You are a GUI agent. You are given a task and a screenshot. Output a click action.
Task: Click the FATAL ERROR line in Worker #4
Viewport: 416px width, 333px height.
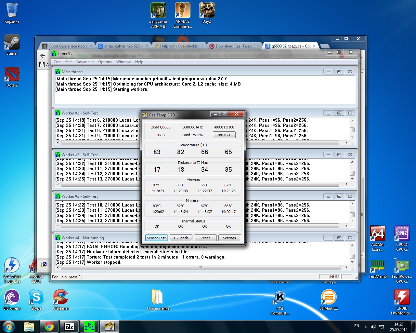(132, 247)
